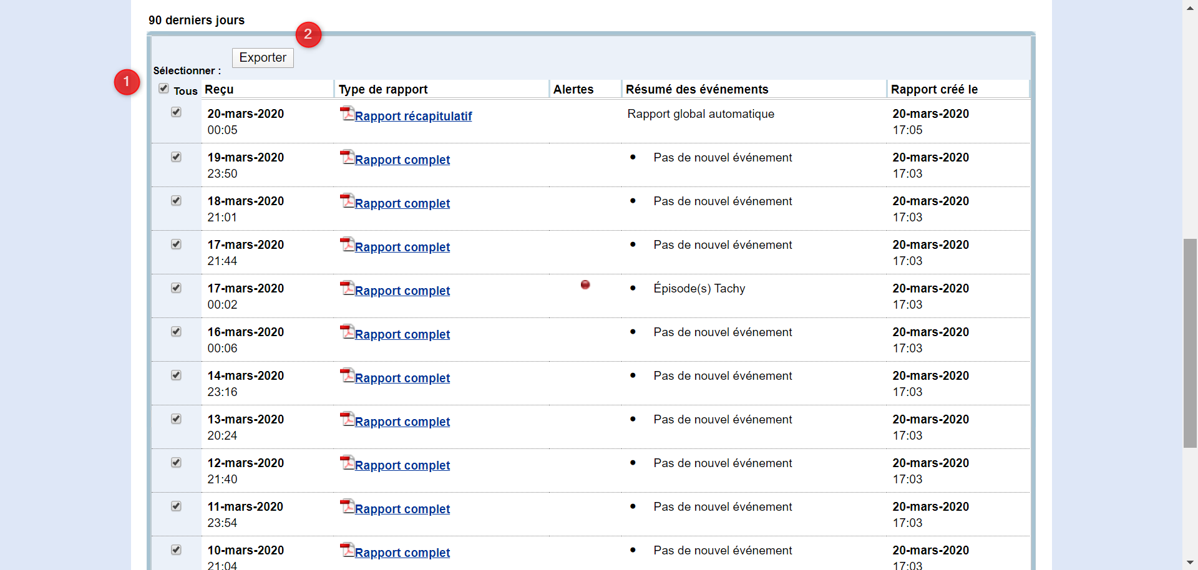Click the Exporter button

tap(263, 58)
